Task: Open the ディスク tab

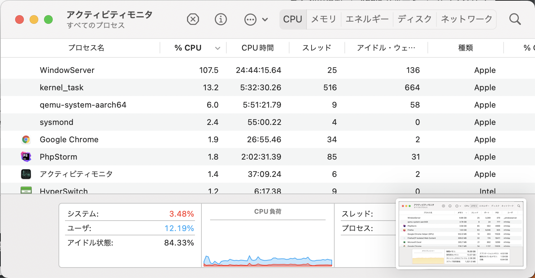Action: tap(414, 19)
